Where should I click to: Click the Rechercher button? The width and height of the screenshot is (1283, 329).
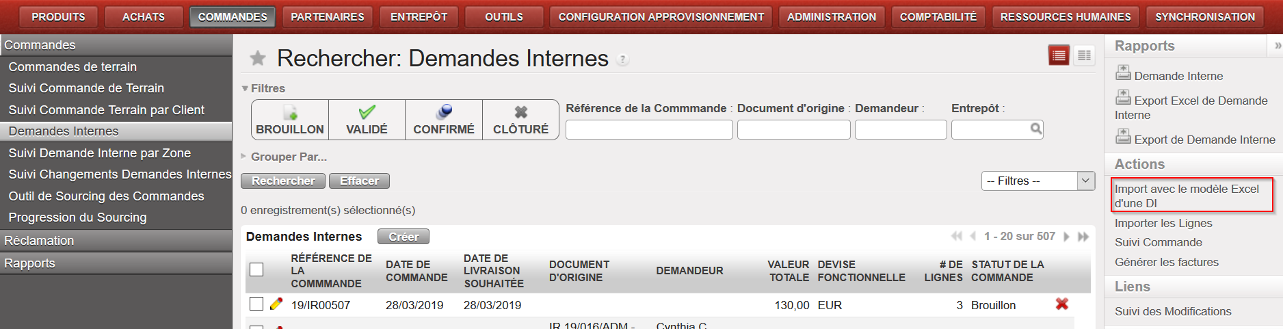pyautogui.click(x=283, y=181)
